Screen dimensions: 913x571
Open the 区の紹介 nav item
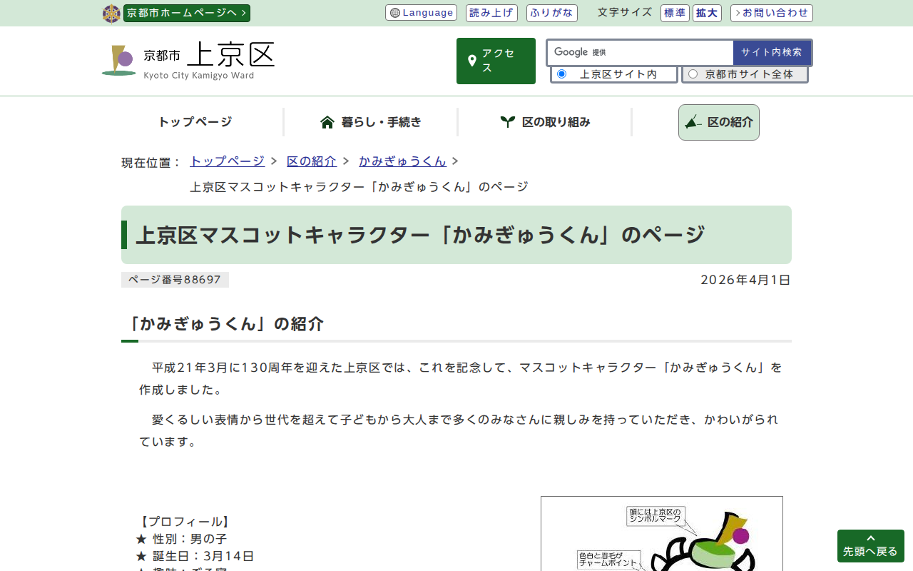(719, 122)
